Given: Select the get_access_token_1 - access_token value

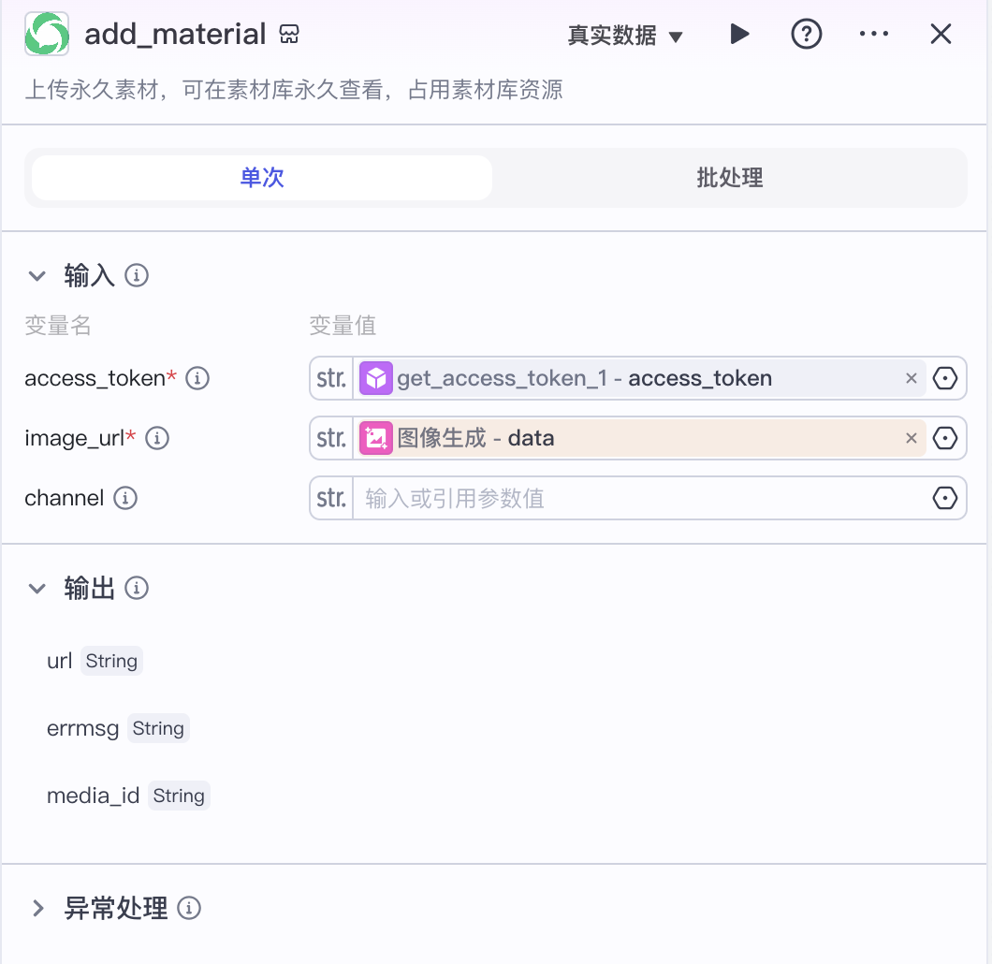Looking at the screenshot, I should coord(640,378).
